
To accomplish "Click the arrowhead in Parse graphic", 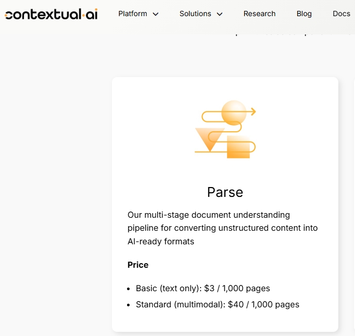I will pyautogui.click(x=253, y=111).
